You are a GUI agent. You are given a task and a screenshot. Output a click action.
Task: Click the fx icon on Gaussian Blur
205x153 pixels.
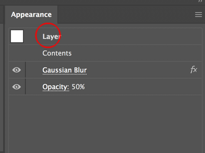coord(194,70)
